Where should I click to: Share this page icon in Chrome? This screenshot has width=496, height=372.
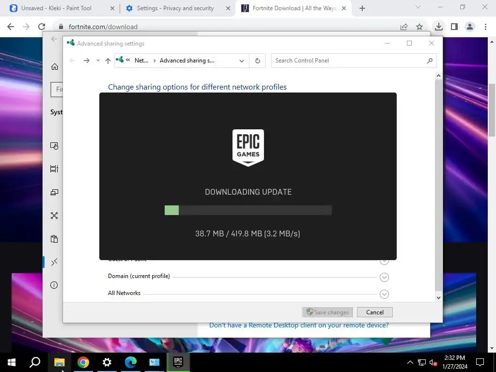click(x=404, y=27)
